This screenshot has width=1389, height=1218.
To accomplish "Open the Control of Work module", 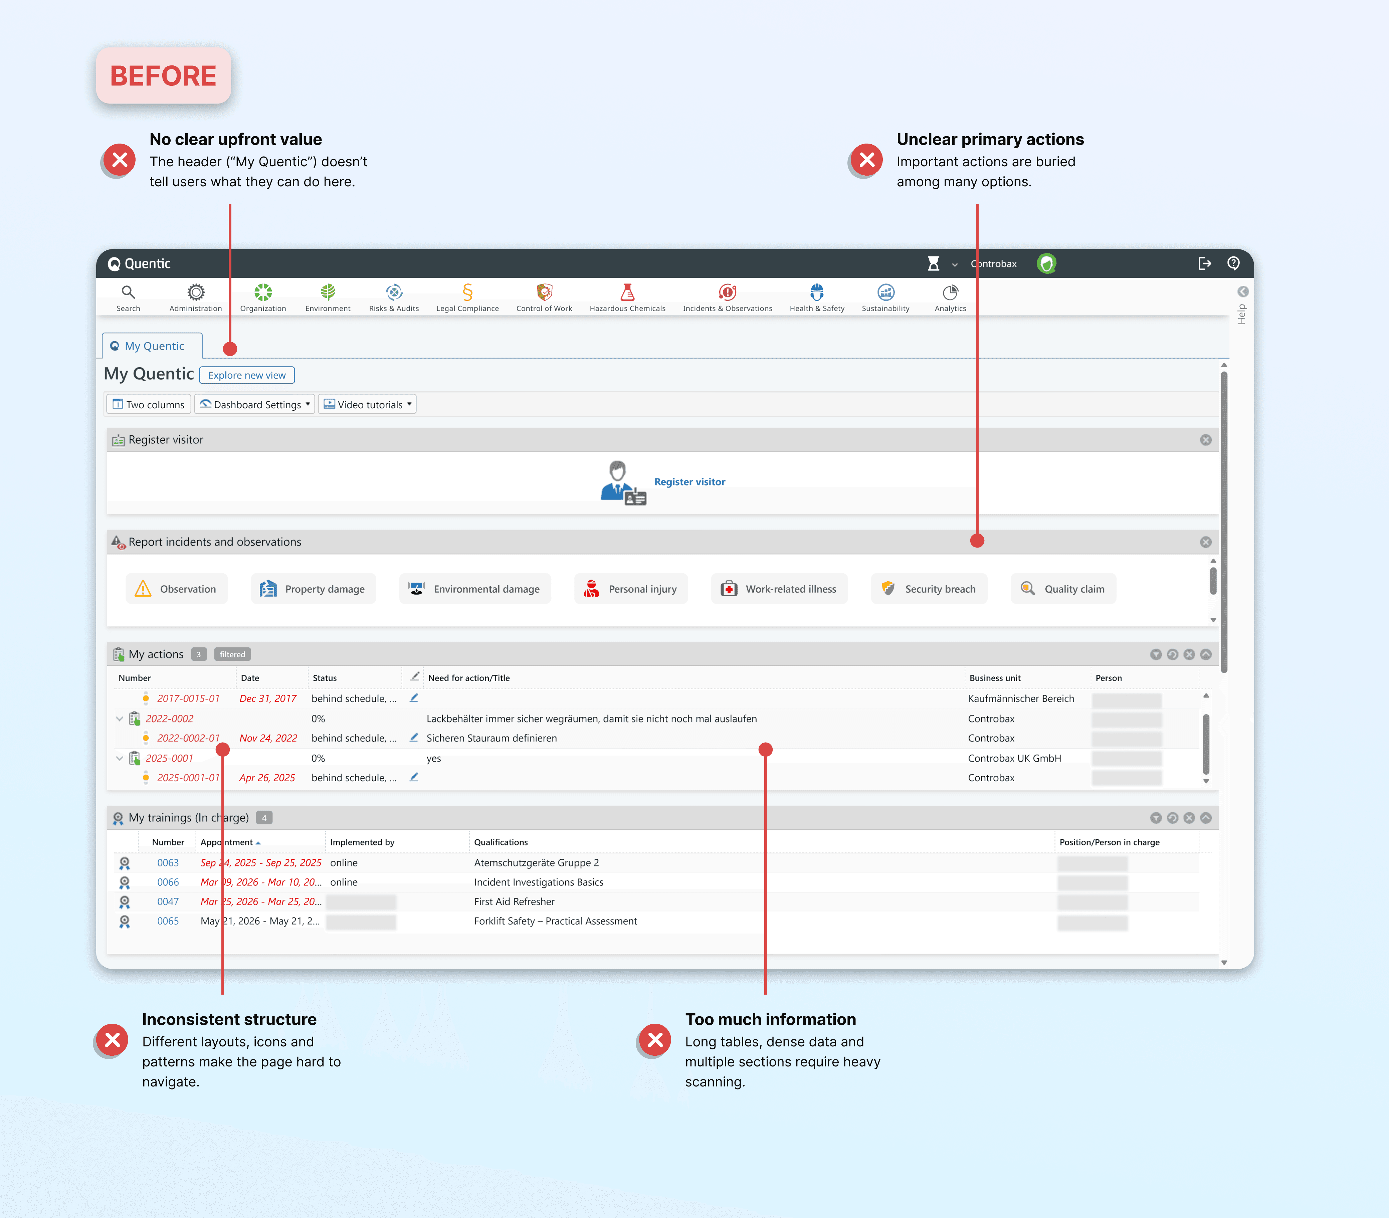I will click(544, 298).
